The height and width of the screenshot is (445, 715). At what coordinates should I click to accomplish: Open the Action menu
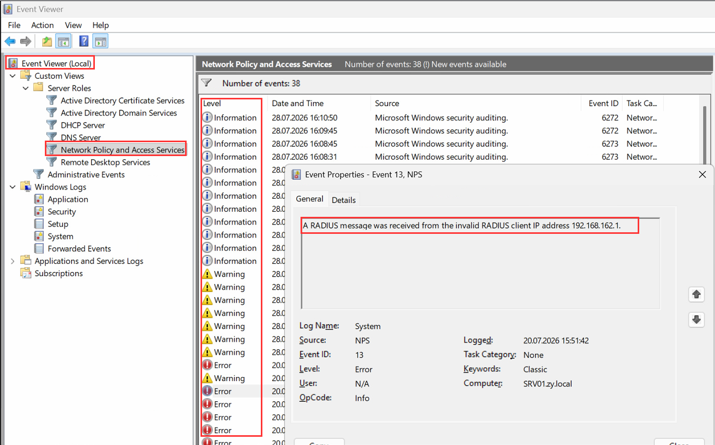(42, 25)
